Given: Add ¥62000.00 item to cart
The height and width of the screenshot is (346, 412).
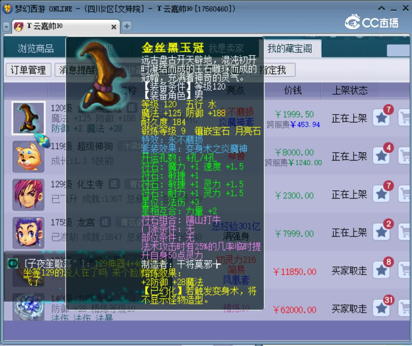Looking at the screenshot, I should click(404, 308).
